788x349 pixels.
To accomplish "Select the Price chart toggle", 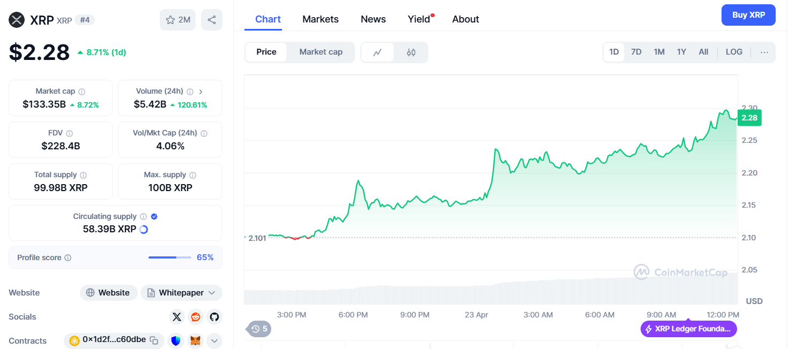I will 266,52.
